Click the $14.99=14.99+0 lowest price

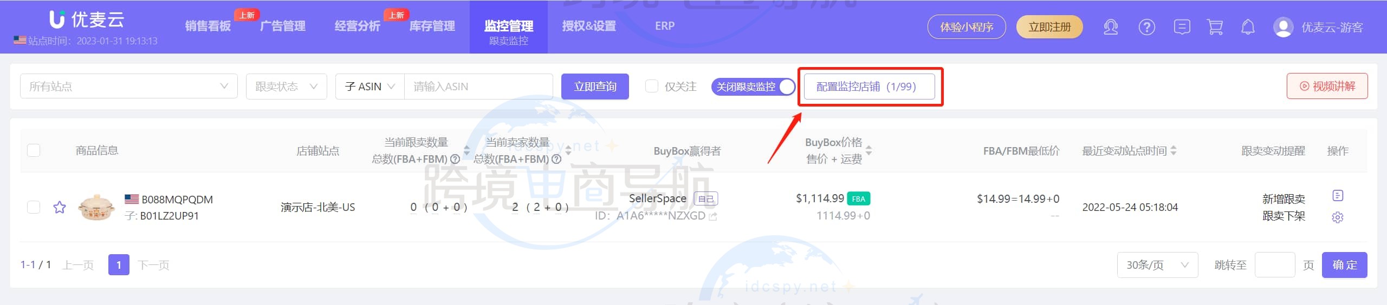1018,198
